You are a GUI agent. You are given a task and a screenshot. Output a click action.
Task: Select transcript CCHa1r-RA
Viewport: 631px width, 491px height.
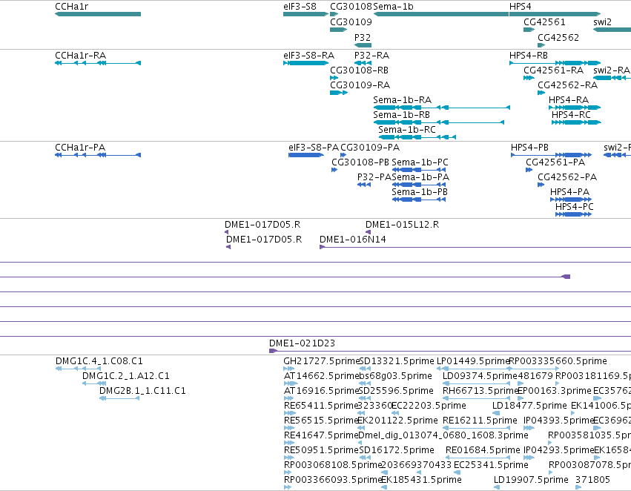coord(81,56)
